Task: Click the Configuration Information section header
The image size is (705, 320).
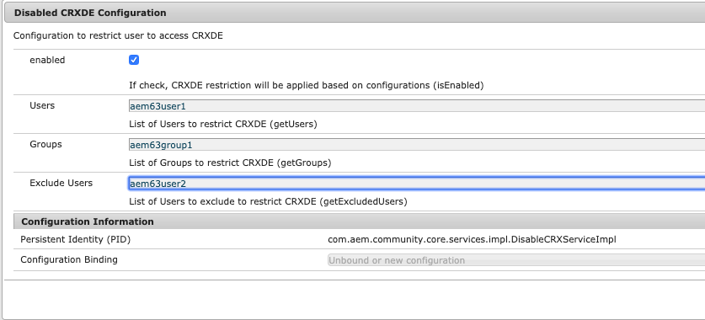Action: point(360,221)
